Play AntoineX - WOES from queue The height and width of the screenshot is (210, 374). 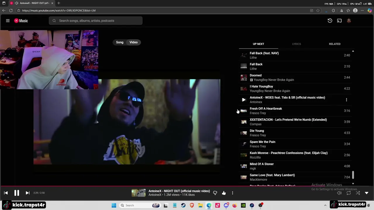[x=244, y=100]
